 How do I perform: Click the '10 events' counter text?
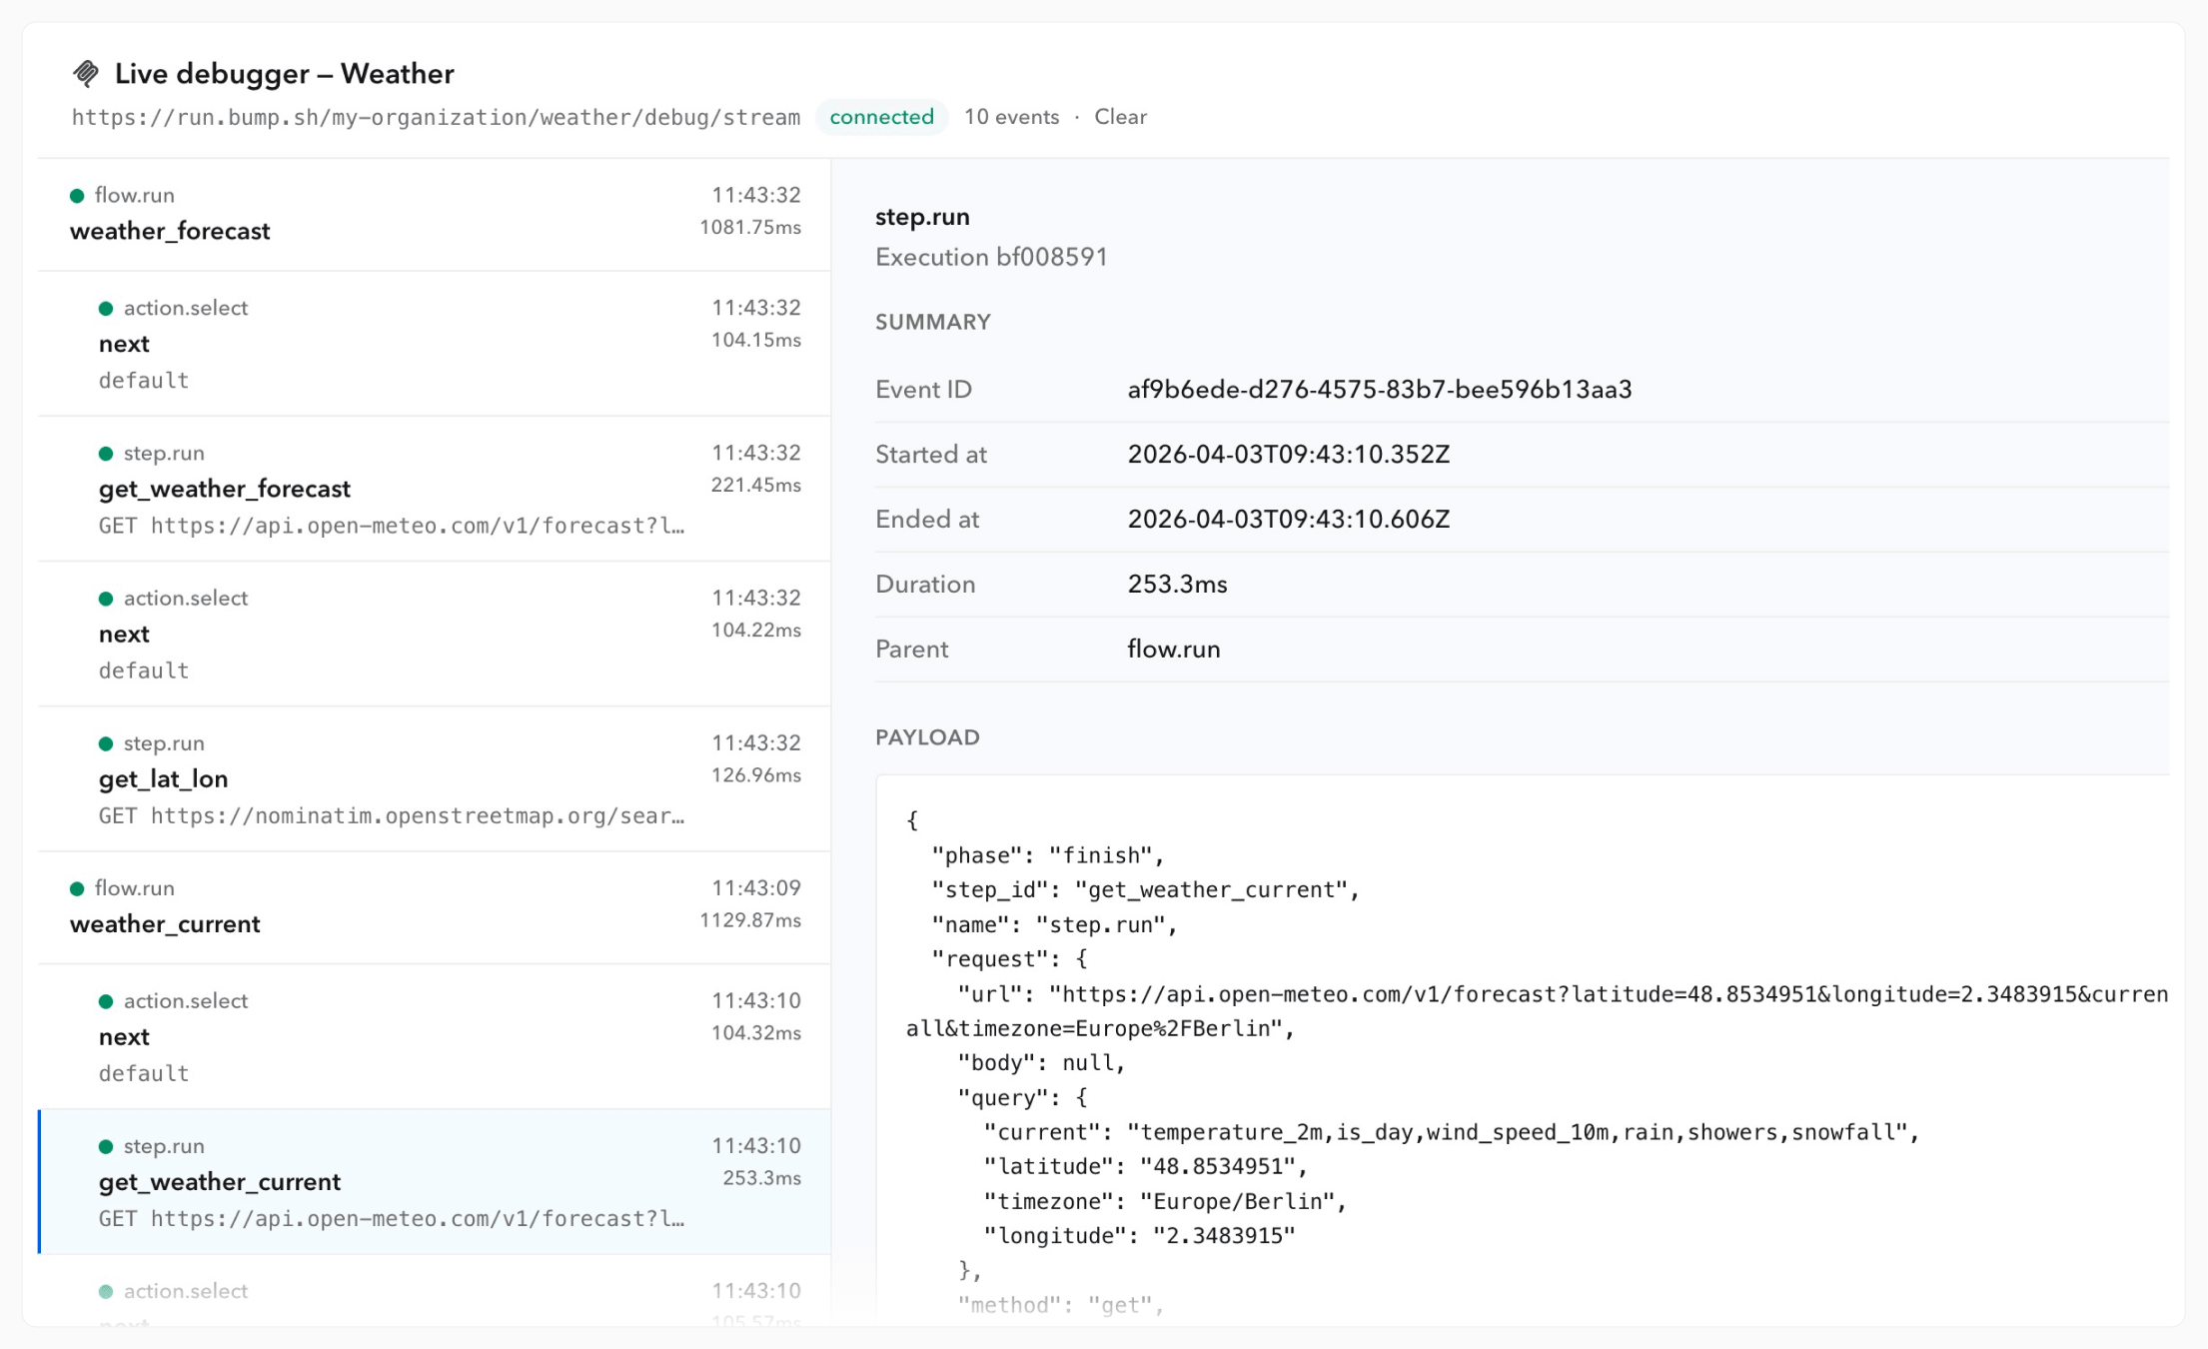click(x=1011, y=117)
